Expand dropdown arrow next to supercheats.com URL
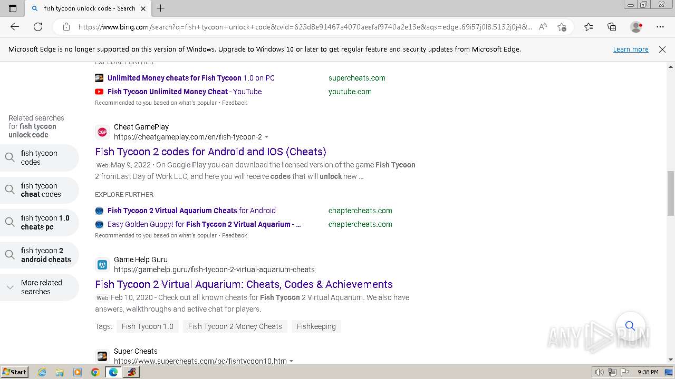The height and width of the screenshot is (379, 675). click(x=291, y=361)
